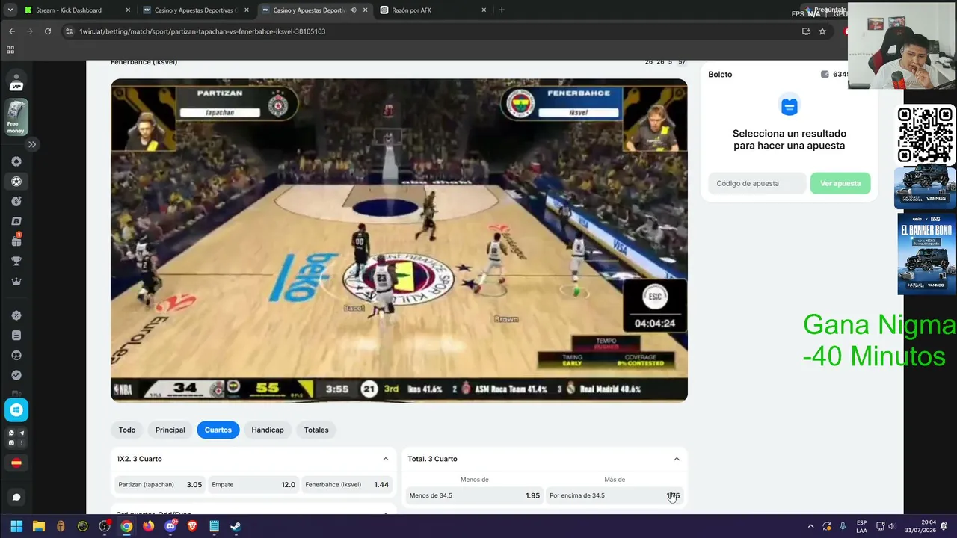
Task: Open the Spanish flag language selector
Action: point(16,463)
